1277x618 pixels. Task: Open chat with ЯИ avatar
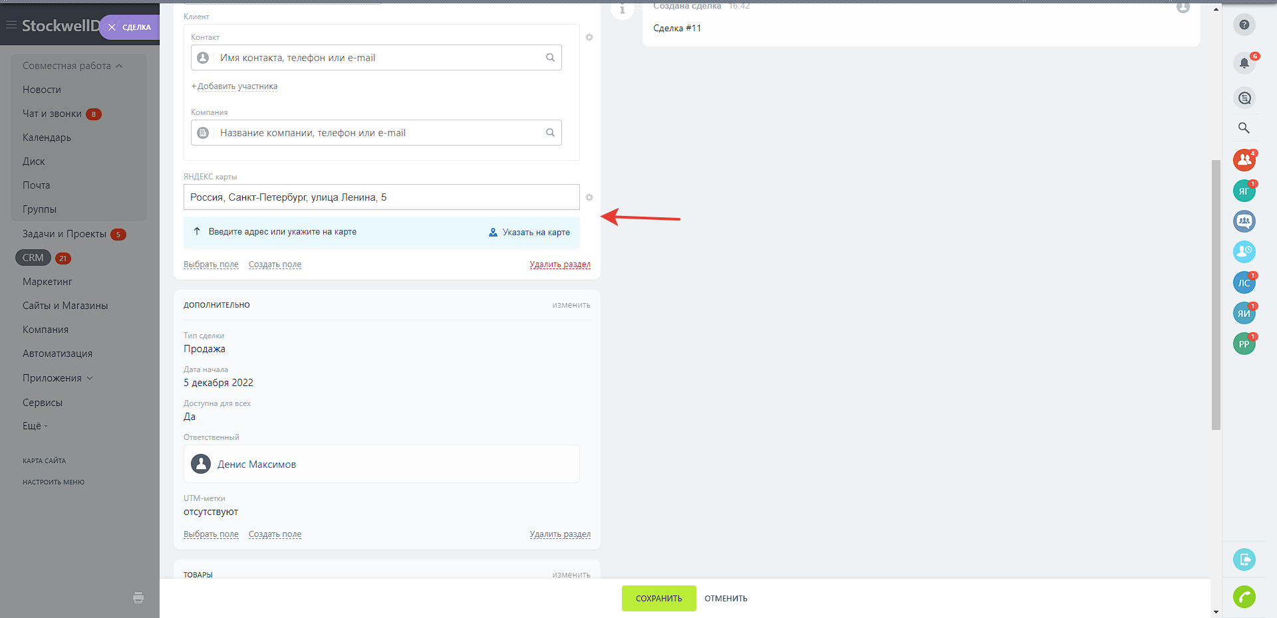point(1244,314)
